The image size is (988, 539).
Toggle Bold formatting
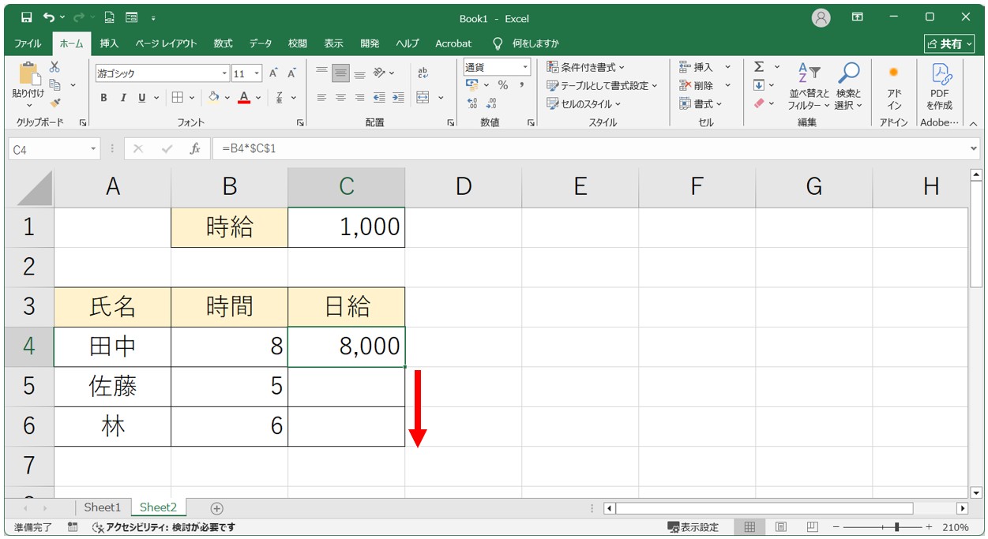coord(103,98)
